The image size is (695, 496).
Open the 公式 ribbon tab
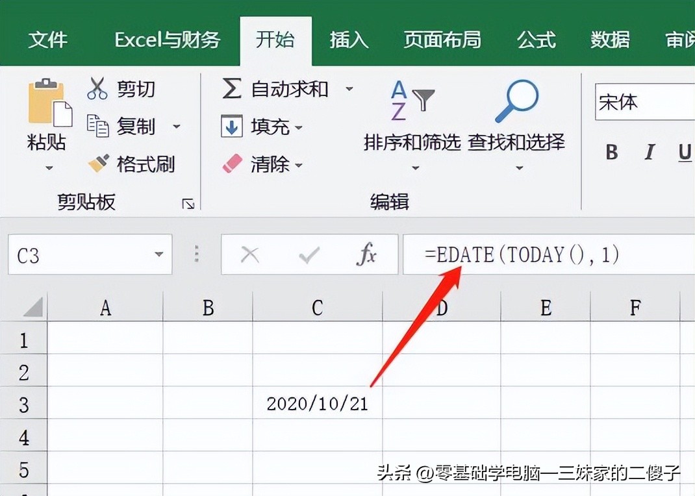[x=536, y=40]
